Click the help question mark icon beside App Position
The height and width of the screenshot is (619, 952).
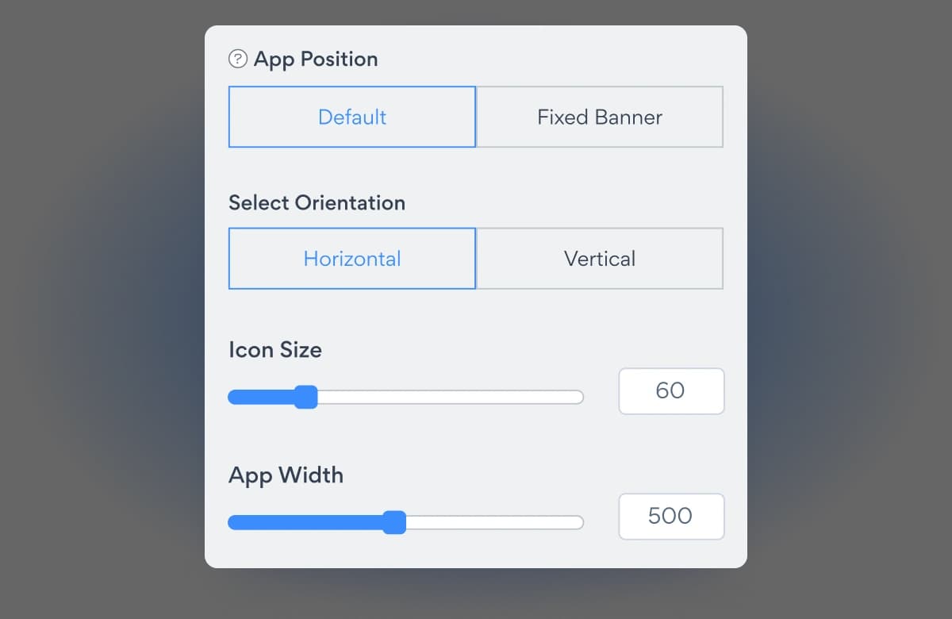tap(237, 60)
